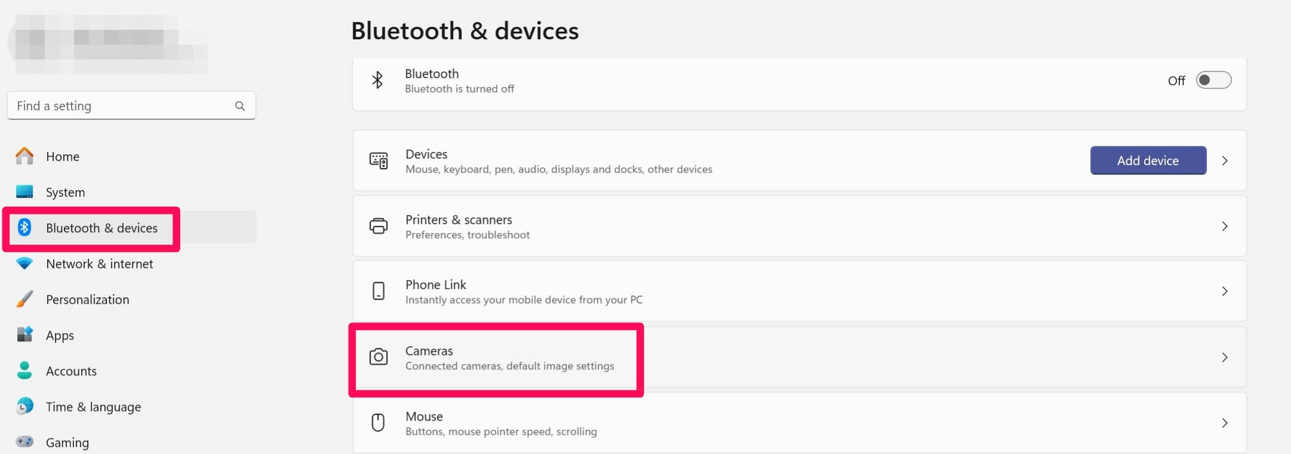This screenshot has width=1291, height=454.
Task: Click the Add device button
Action: [x=1148, y=160]
